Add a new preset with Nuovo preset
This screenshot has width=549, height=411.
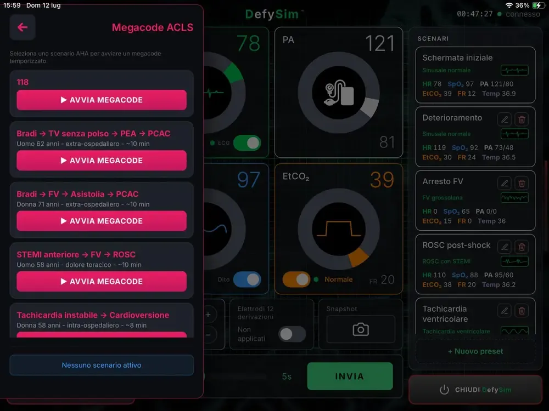click(475, 351)
